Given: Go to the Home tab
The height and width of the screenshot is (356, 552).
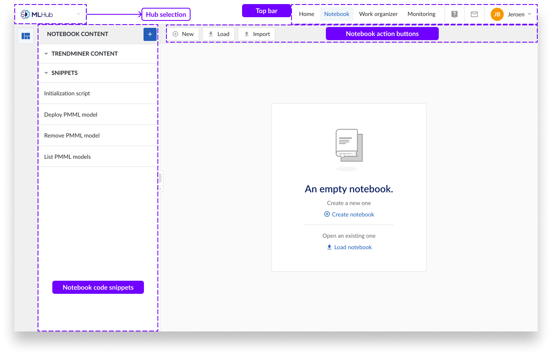Looking at the screenshot, I should [307, 14].
